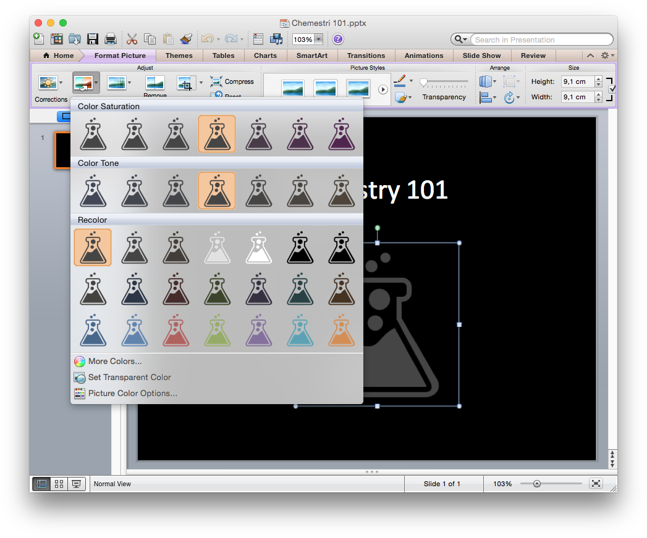The width and height of the screenshot is (647, 538).
Task: Click the Rotate icon in Arrange
Action: (x=509, y=97)
